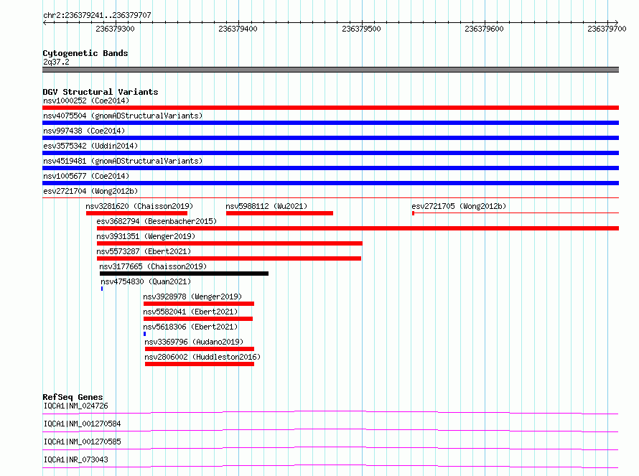Click ruler position 236379600

coord(484,29)
